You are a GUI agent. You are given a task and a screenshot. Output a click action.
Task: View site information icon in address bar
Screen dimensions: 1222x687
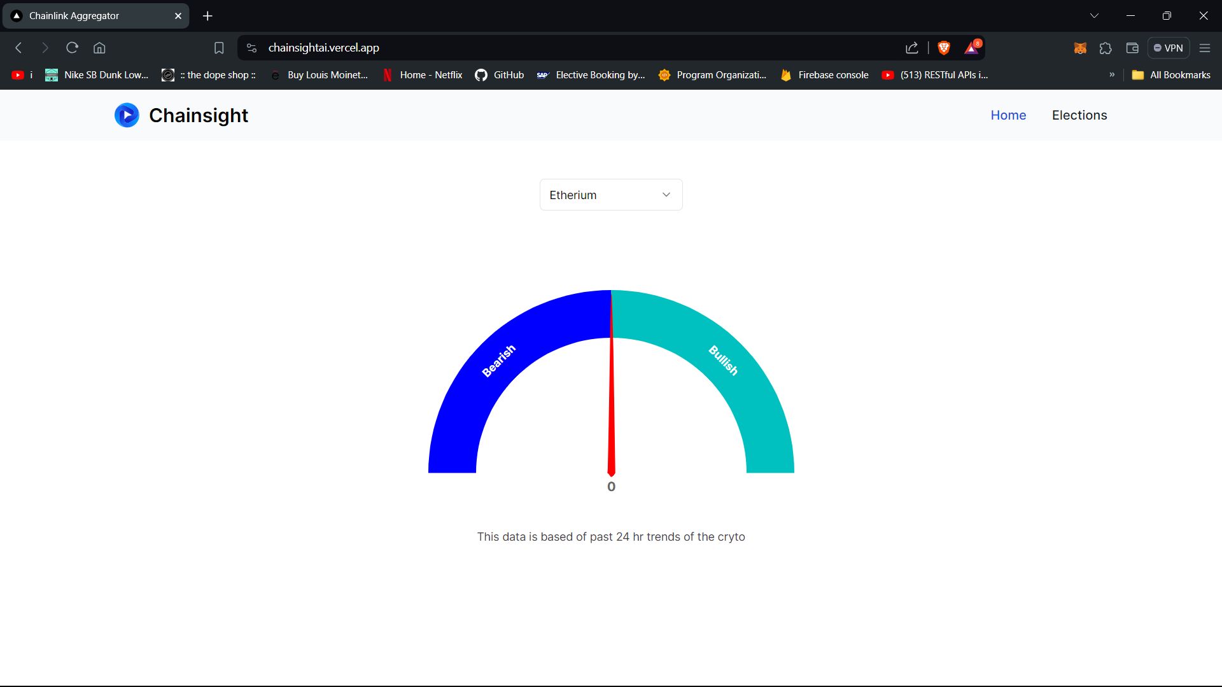252,48
